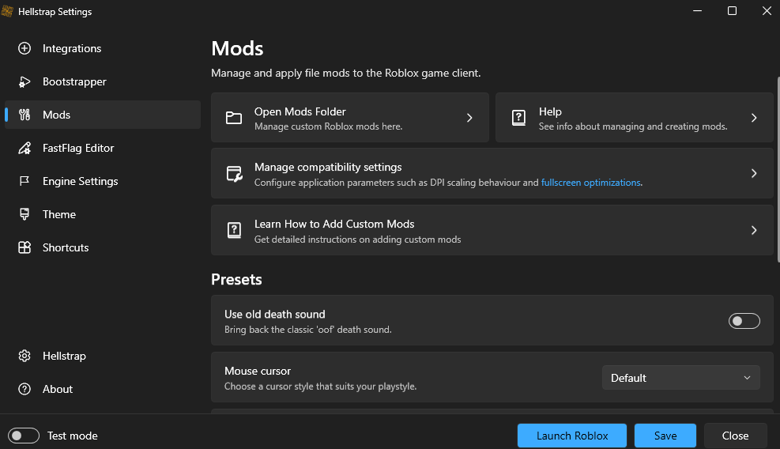This screenshot has height=449, width=780.
Task: Click the Close button at bottom
Action: [x=735, y=436]
